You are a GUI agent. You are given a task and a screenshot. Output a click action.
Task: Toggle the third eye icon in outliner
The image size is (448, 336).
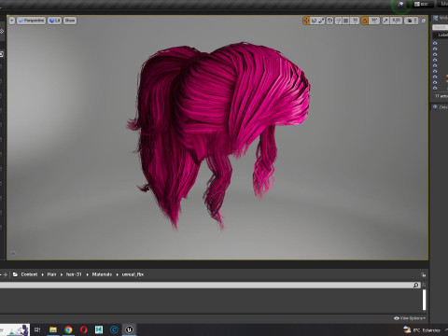coord(435,54)
